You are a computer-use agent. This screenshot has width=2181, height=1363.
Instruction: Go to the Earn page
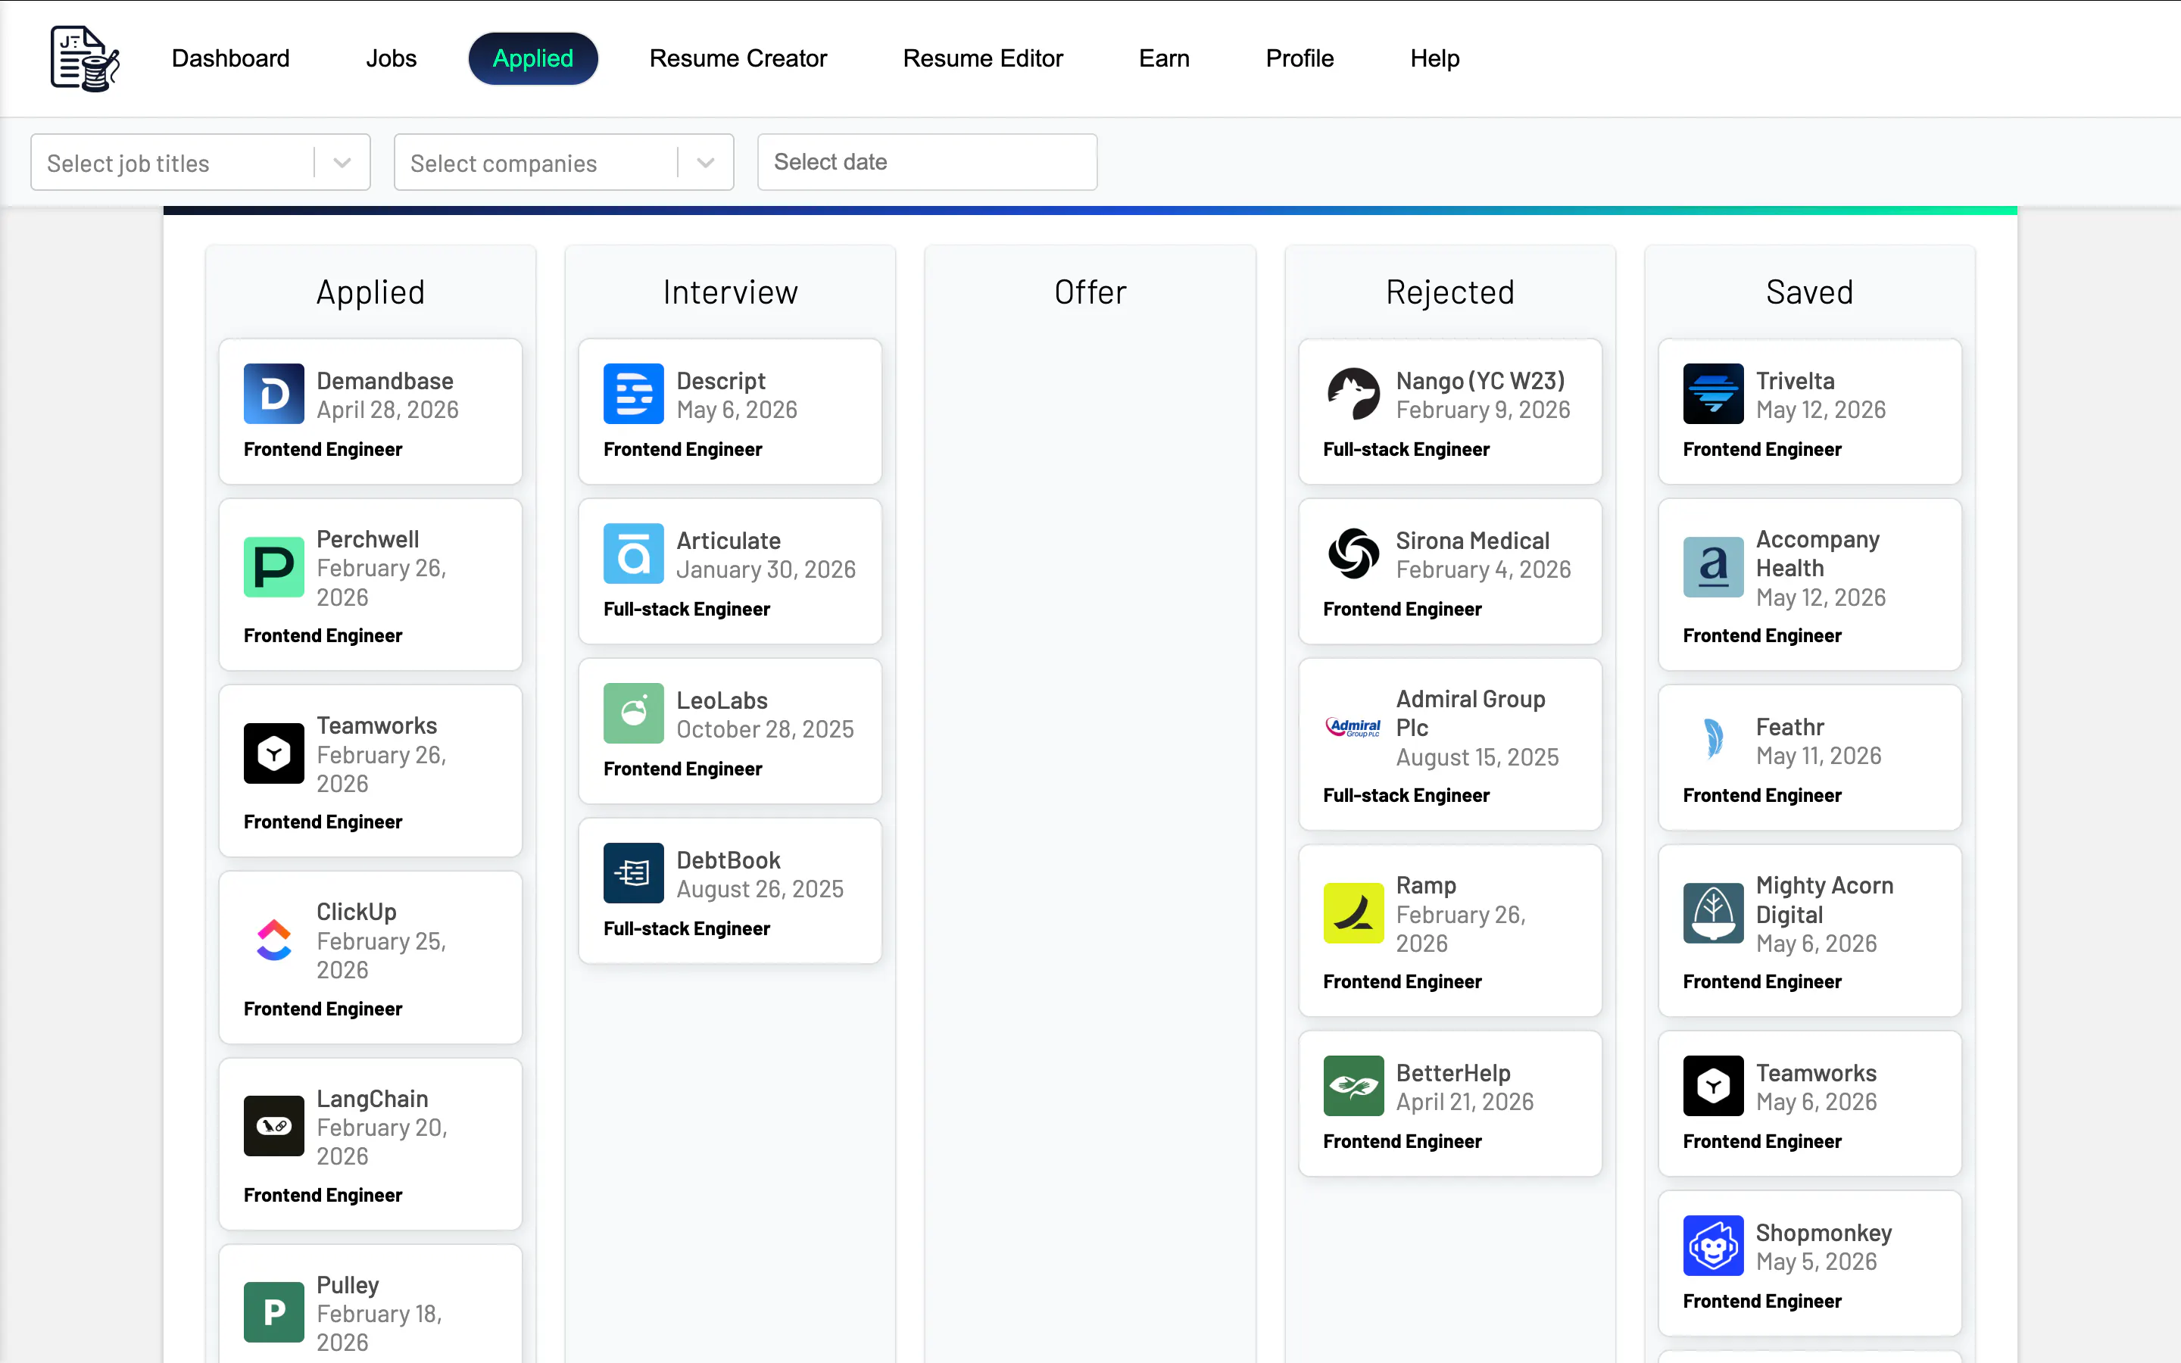pos(1165,58)
